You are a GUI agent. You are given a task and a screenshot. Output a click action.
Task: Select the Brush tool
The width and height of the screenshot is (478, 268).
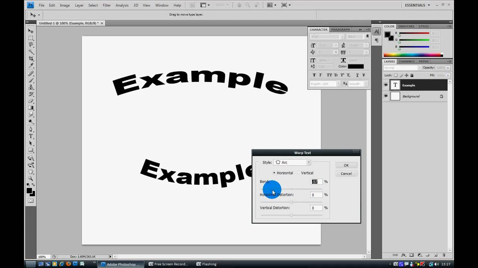31,80
